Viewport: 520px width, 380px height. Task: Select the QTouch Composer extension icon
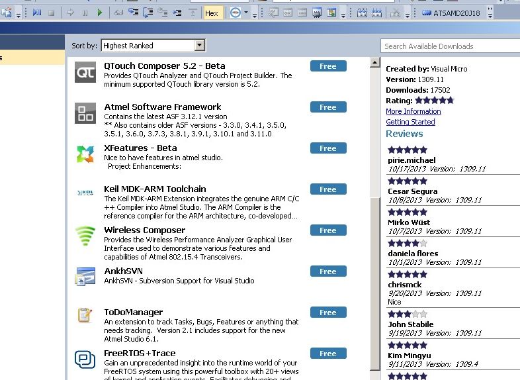click(x=85, y=71)
